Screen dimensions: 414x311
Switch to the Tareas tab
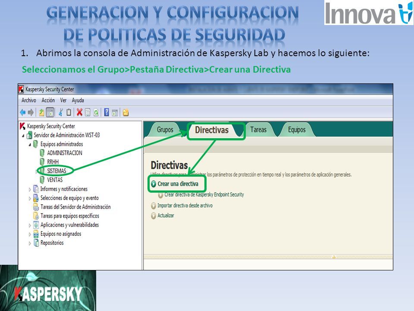(258, 130)
